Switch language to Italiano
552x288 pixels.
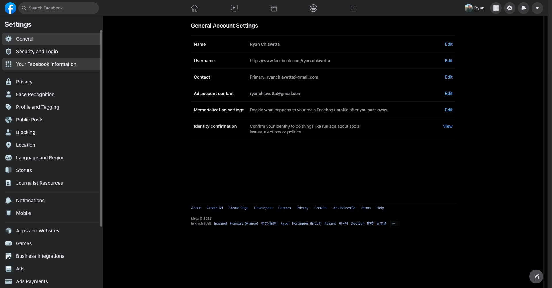click(330, 224)
